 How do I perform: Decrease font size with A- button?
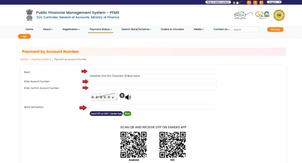coord(261,2)
